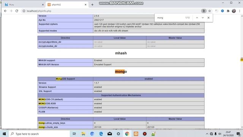Open the volume tray icon

220,134
